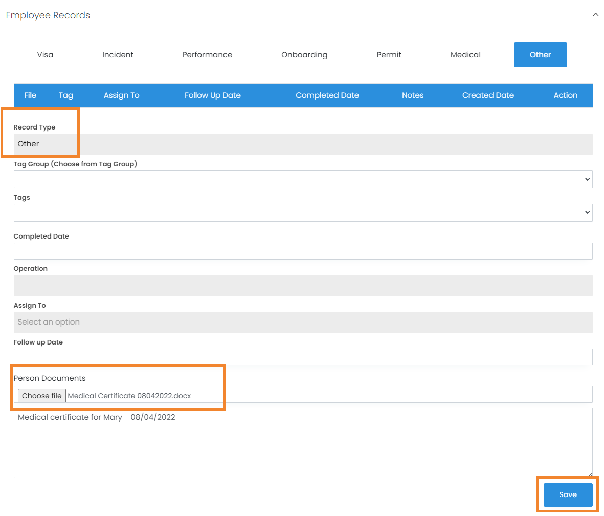Click the Save button

[568, 495]
